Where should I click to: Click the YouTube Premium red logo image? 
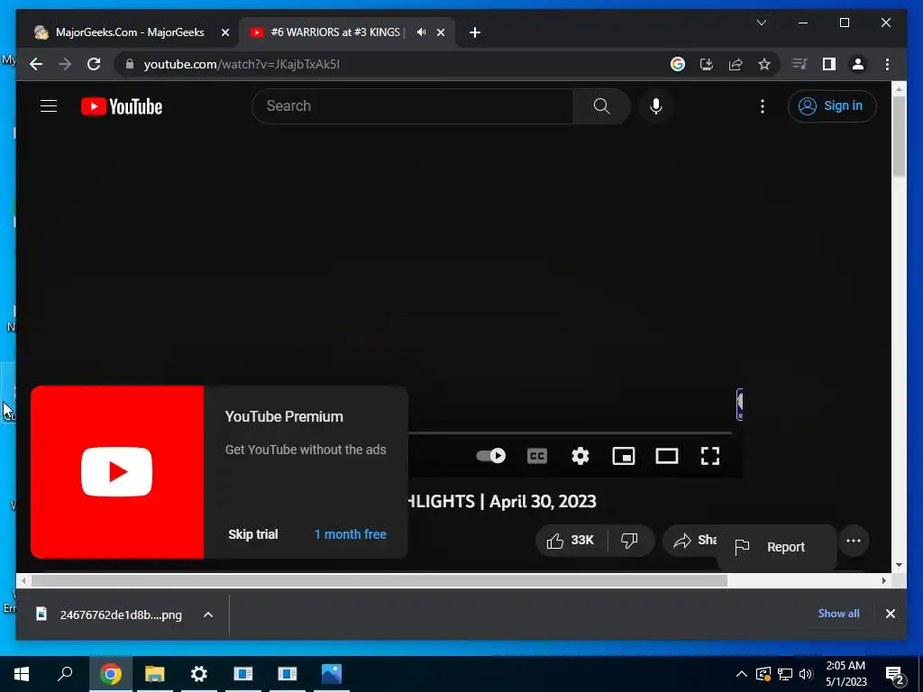pos(117,472)
